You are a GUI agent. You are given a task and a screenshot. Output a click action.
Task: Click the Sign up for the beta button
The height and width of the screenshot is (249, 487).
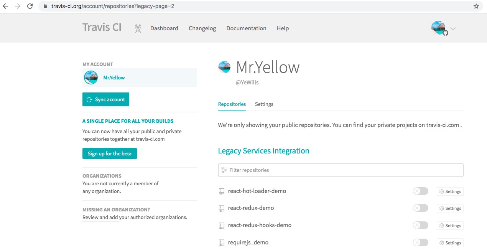tap(110, 153)
